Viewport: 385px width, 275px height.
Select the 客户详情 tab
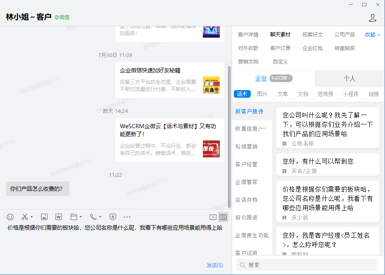click(248, 35)
